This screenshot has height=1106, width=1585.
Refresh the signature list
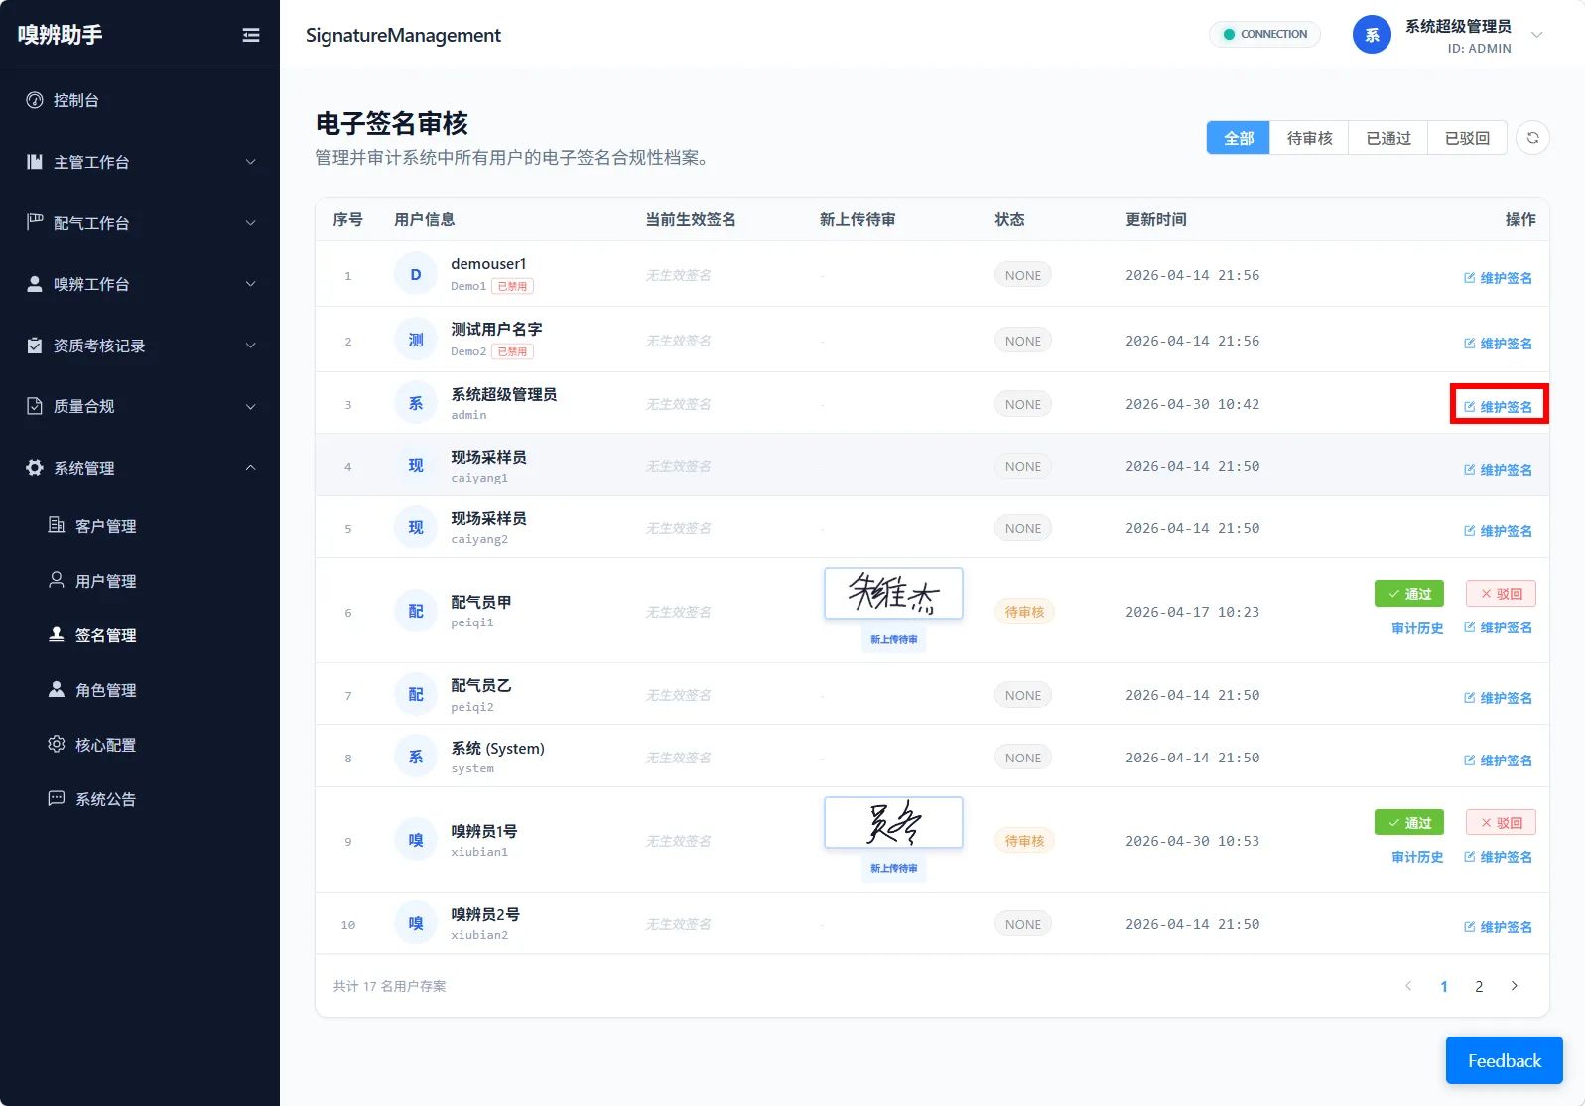(1532, 138)
